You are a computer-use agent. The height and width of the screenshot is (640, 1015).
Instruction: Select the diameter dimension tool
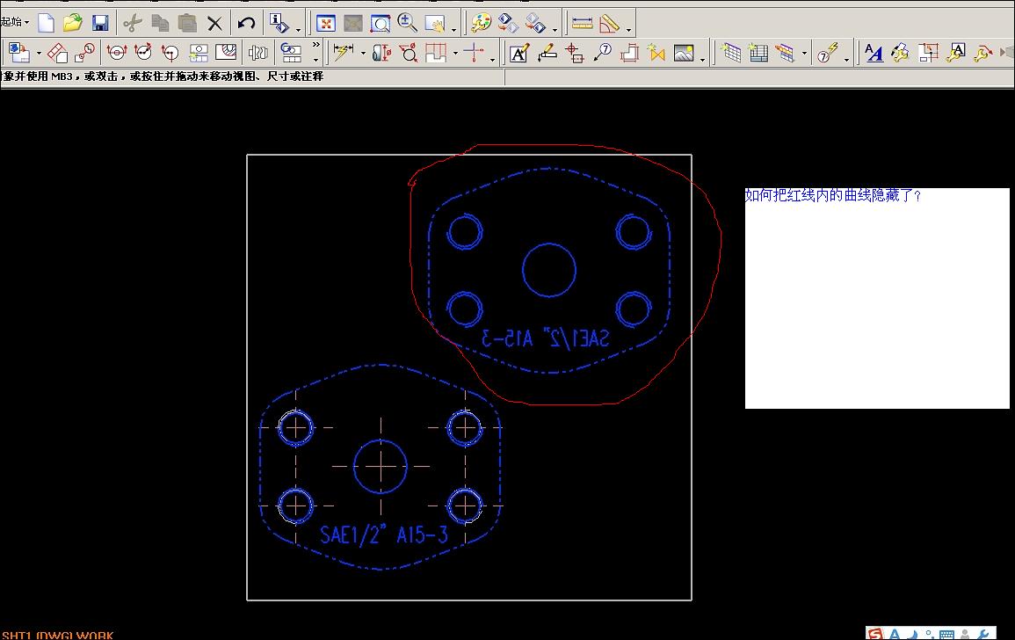[410, 53]
